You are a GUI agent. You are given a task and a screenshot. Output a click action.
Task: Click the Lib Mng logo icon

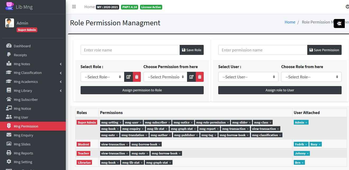click(9, 6)
